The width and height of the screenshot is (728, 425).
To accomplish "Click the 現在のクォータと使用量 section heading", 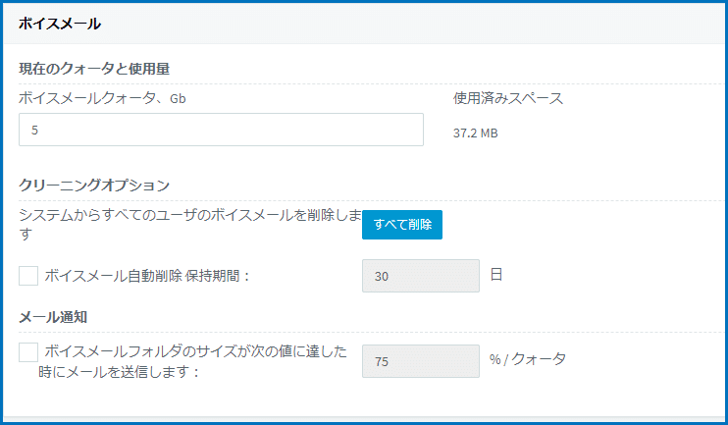I will [94, 69].
